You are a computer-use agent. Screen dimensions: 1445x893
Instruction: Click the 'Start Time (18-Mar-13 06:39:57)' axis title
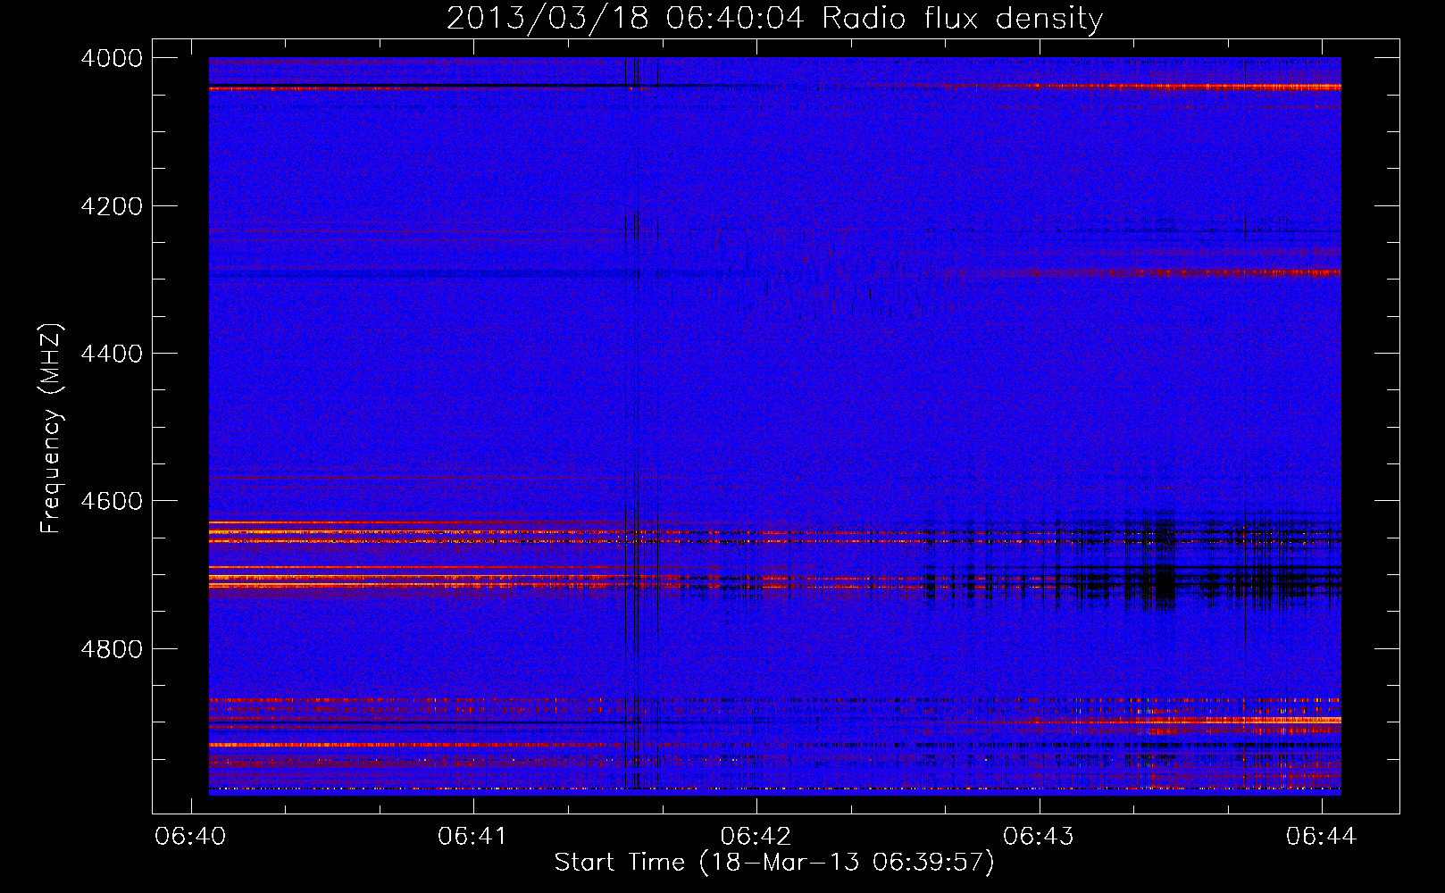774,863
